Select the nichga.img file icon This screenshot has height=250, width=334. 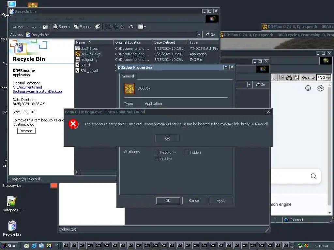click(78, 60)
